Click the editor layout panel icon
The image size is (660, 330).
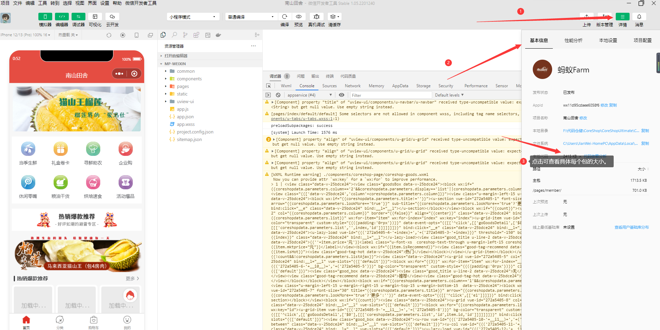207,35
